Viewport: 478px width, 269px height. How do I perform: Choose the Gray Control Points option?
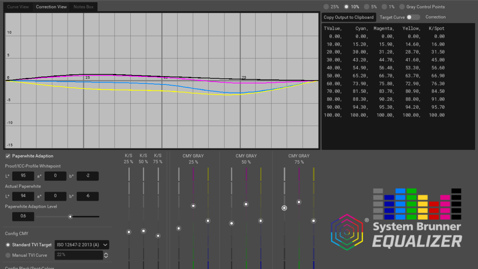pyautogui.click(x=402, y=7)
